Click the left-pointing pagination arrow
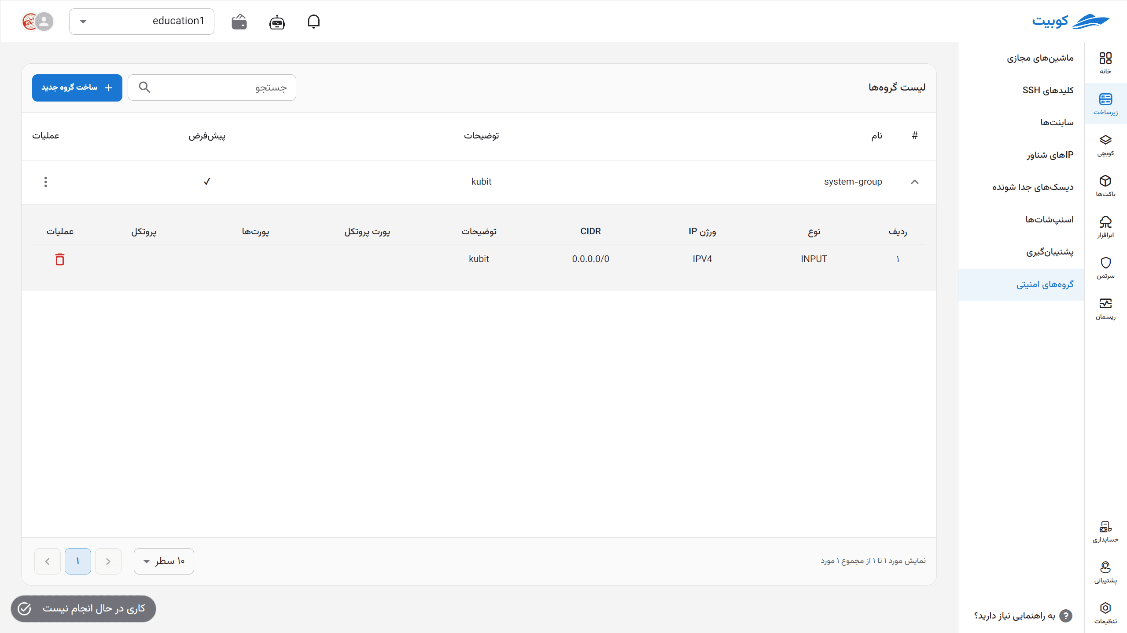 (48, 561)
